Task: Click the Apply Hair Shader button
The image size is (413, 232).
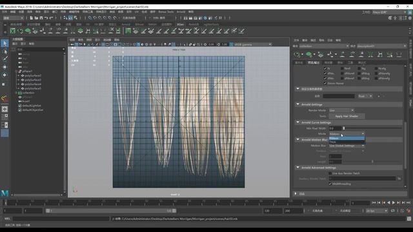Action: click(347, 116)
